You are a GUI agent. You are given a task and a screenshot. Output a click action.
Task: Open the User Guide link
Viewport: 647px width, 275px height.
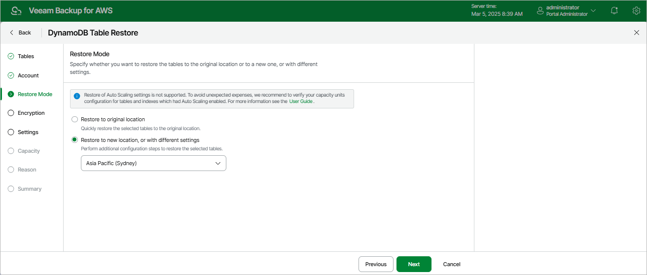[x=301, y=102]
